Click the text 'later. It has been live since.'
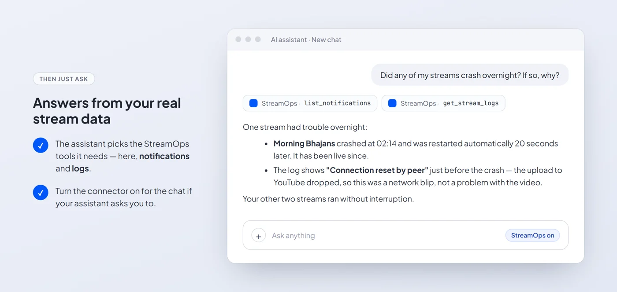This screenshot has width=617, height=292. click(321, 156)
